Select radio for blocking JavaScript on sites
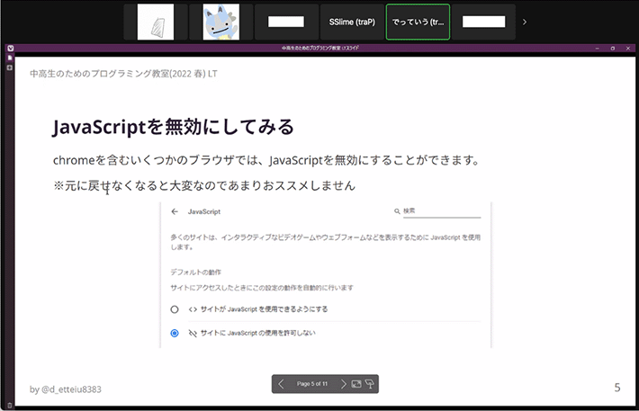The image size is (639, 411). tap(175, 333)
